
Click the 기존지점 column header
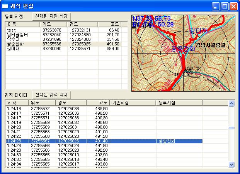[133, 103]
